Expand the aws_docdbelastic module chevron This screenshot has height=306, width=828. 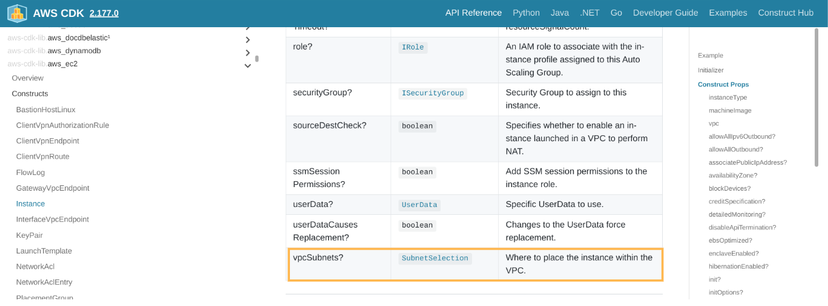coord(248,40)
